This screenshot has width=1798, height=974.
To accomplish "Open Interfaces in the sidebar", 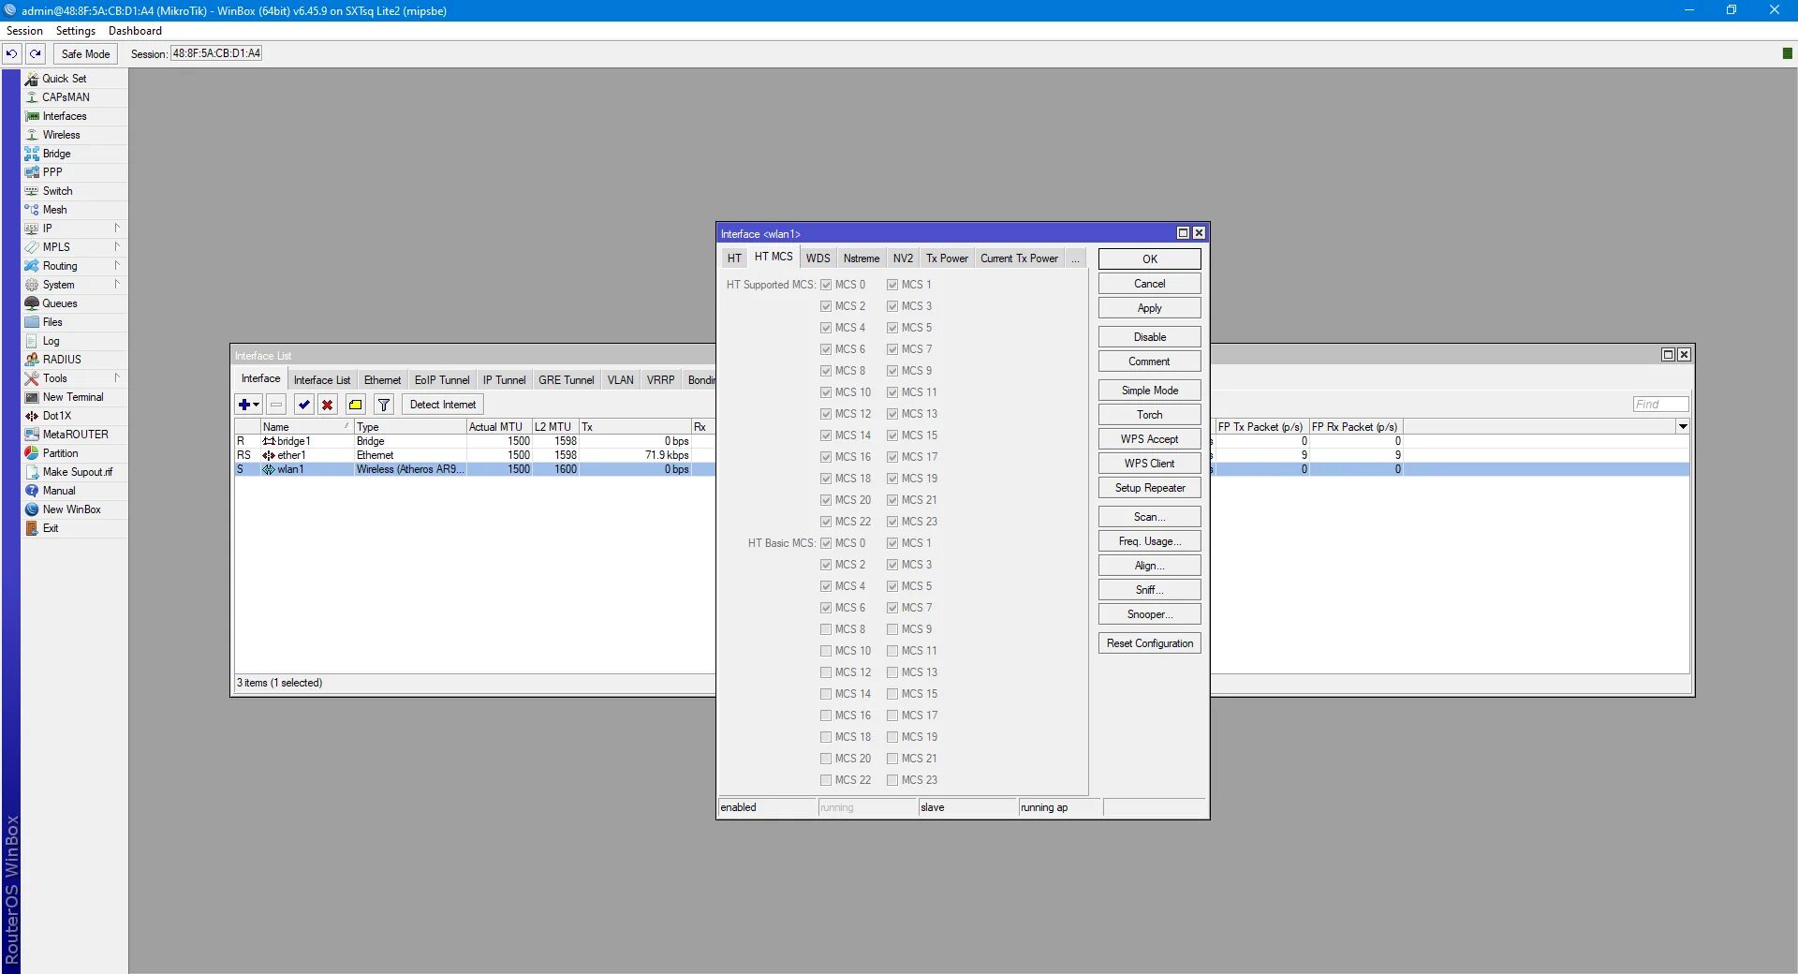I will click(x=65, y=116).
